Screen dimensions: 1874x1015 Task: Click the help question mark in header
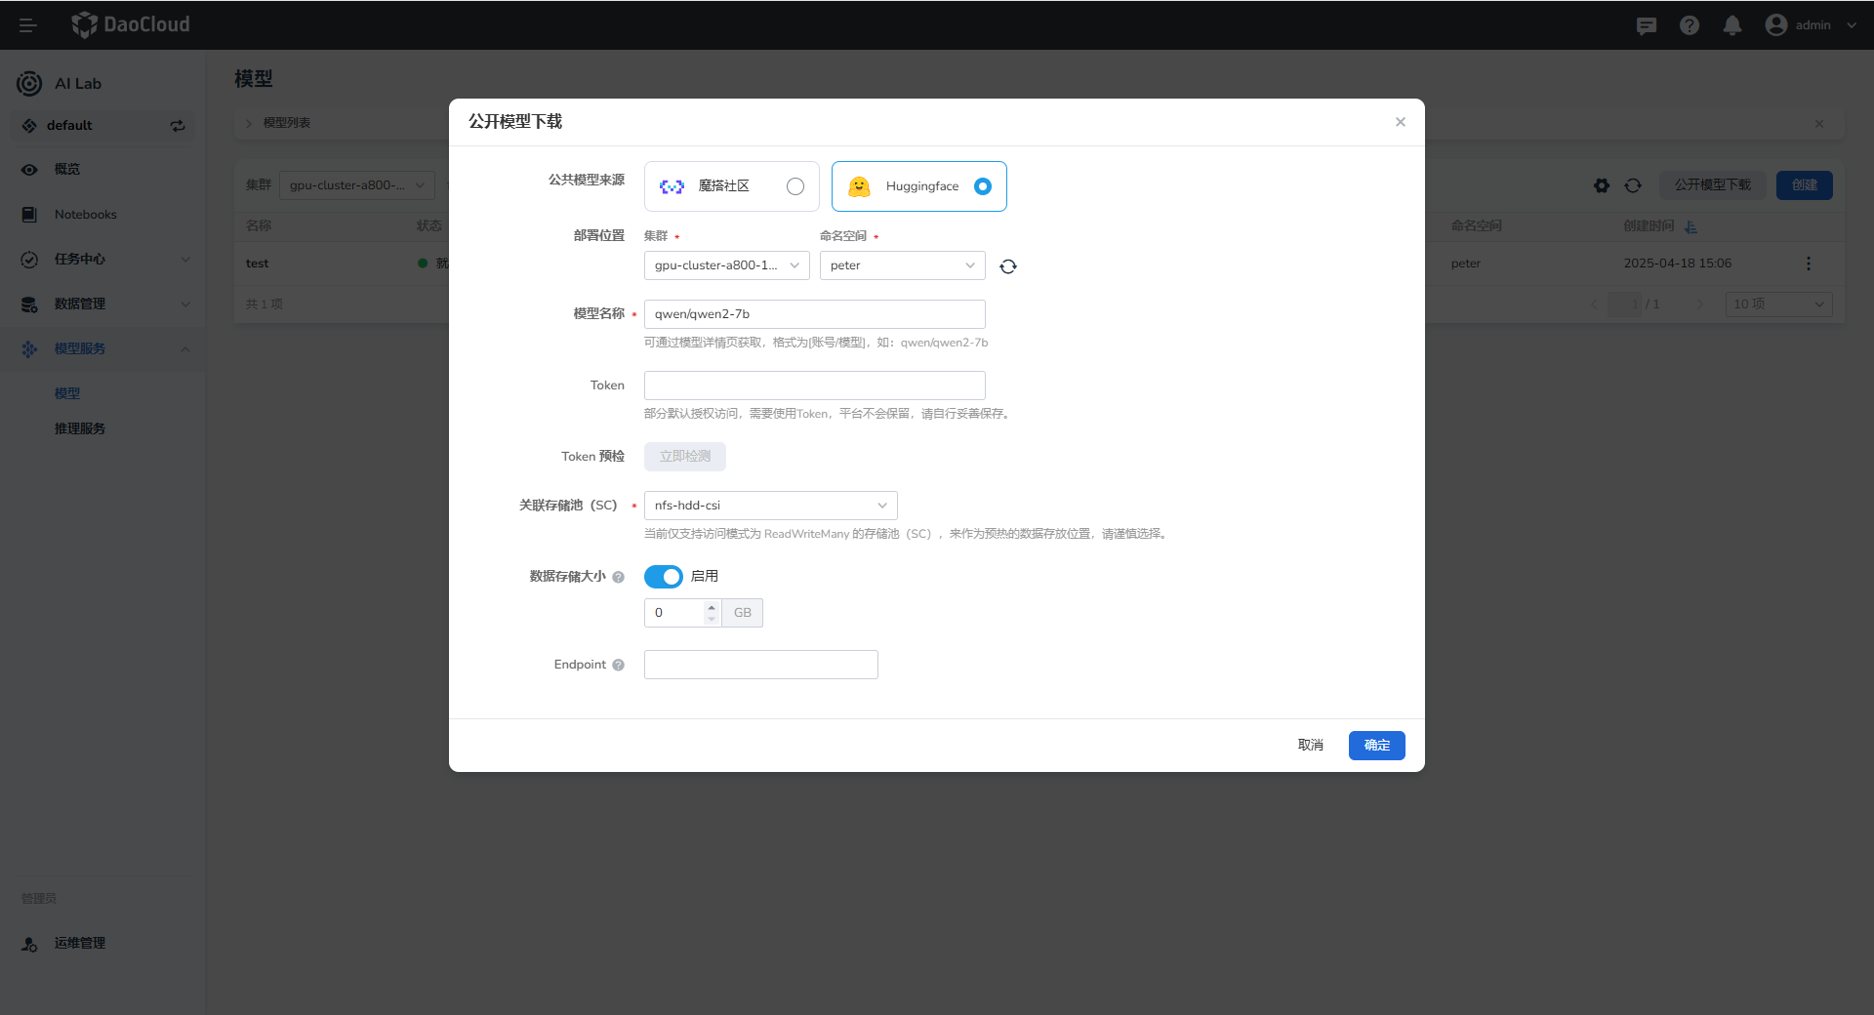(x=1689, y=25)
